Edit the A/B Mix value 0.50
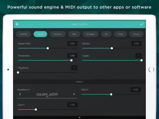The image size is (159, 119). (x=137, y=43)
